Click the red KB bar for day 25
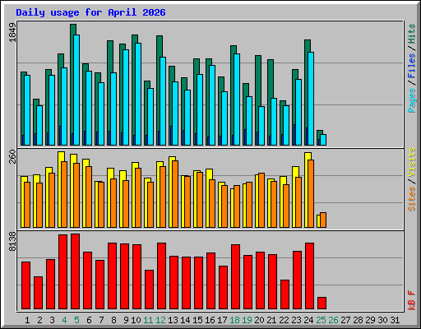The image size is (421, 329). tap(322, 304)
